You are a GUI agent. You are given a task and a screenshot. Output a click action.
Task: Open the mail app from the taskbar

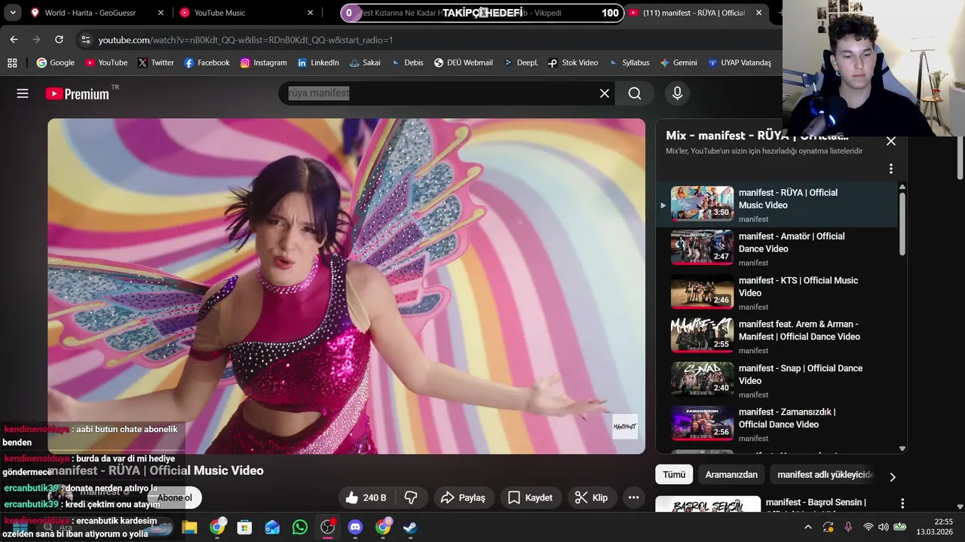[272, 527]
